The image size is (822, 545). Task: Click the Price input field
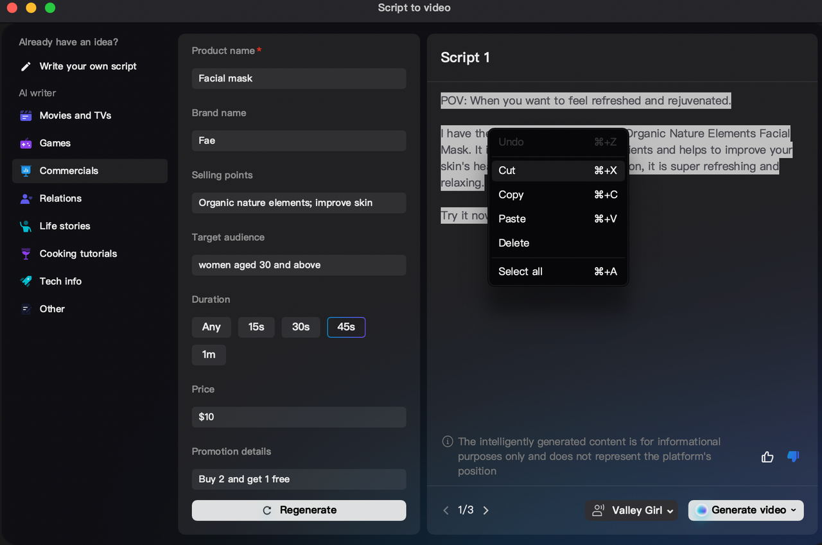[299, 417]
